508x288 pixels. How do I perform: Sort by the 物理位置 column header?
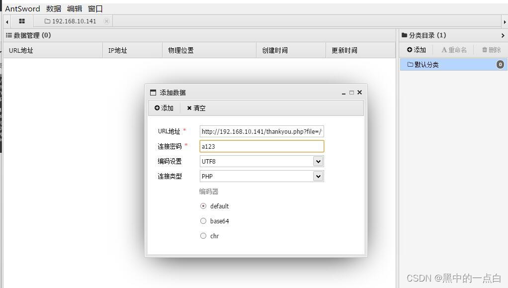click(x=209, y=50)
